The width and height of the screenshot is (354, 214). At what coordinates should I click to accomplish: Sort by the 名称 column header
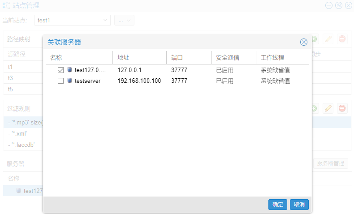click(x=56, y=58)
